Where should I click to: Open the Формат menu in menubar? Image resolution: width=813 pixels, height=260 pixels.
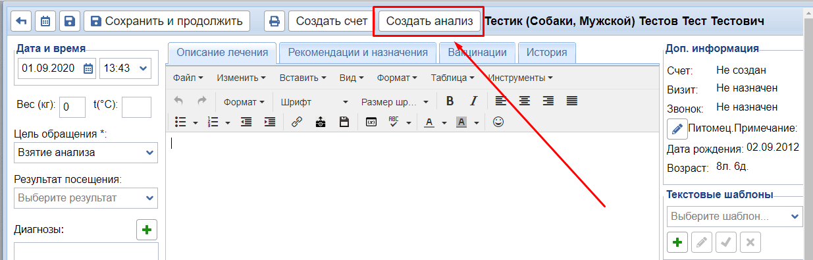397,78
